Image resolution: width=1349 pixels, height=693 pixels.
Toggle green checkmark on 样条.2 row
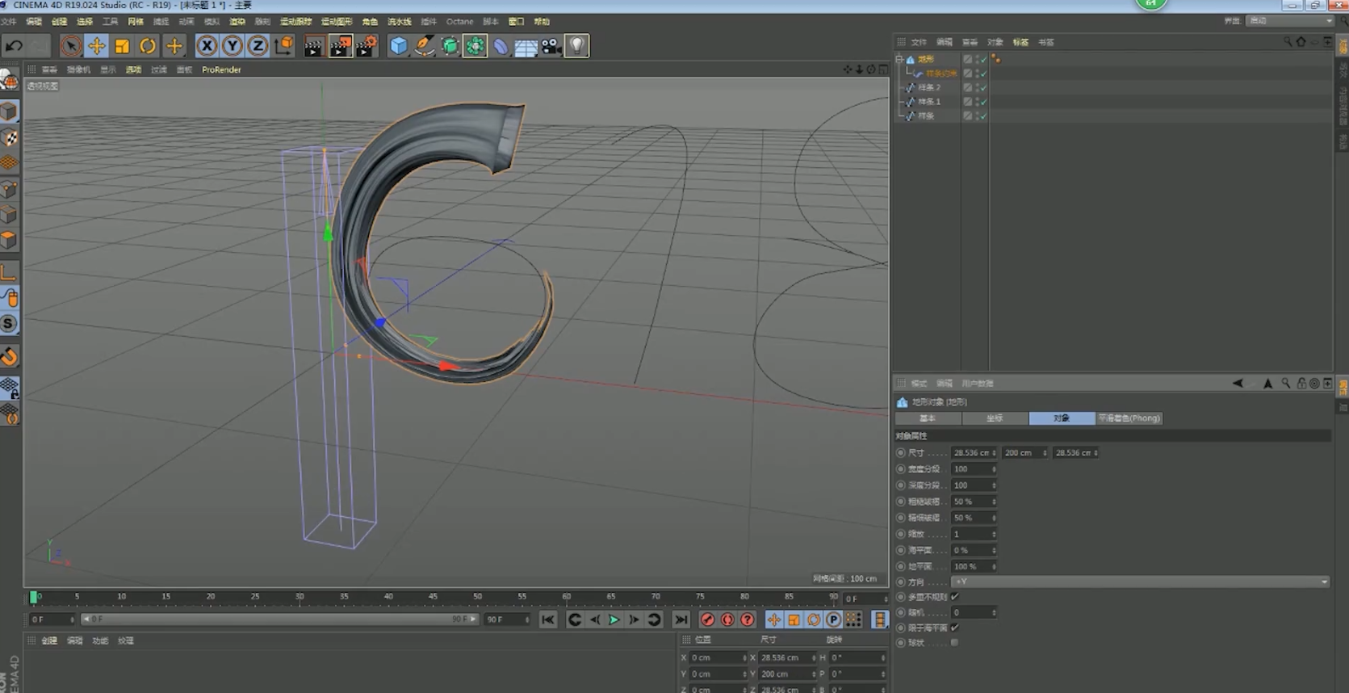point(983,87)
